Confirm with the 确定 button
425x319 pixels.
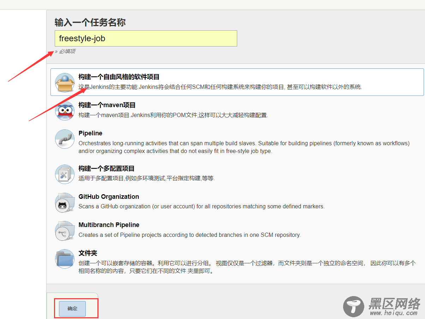pyautogui.click(x=72, y=308)
